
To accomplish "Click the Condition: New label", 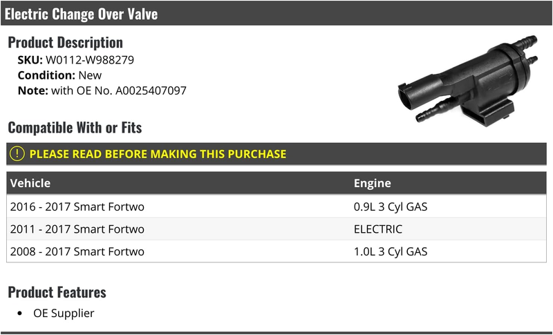I will pyautogui.click(x=59, y=75).
